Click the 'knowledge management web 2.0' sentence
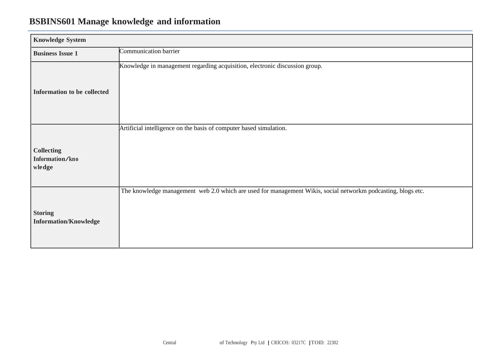Image resolution: width=496 pixels, height=351 pixels. coord(273,191)
